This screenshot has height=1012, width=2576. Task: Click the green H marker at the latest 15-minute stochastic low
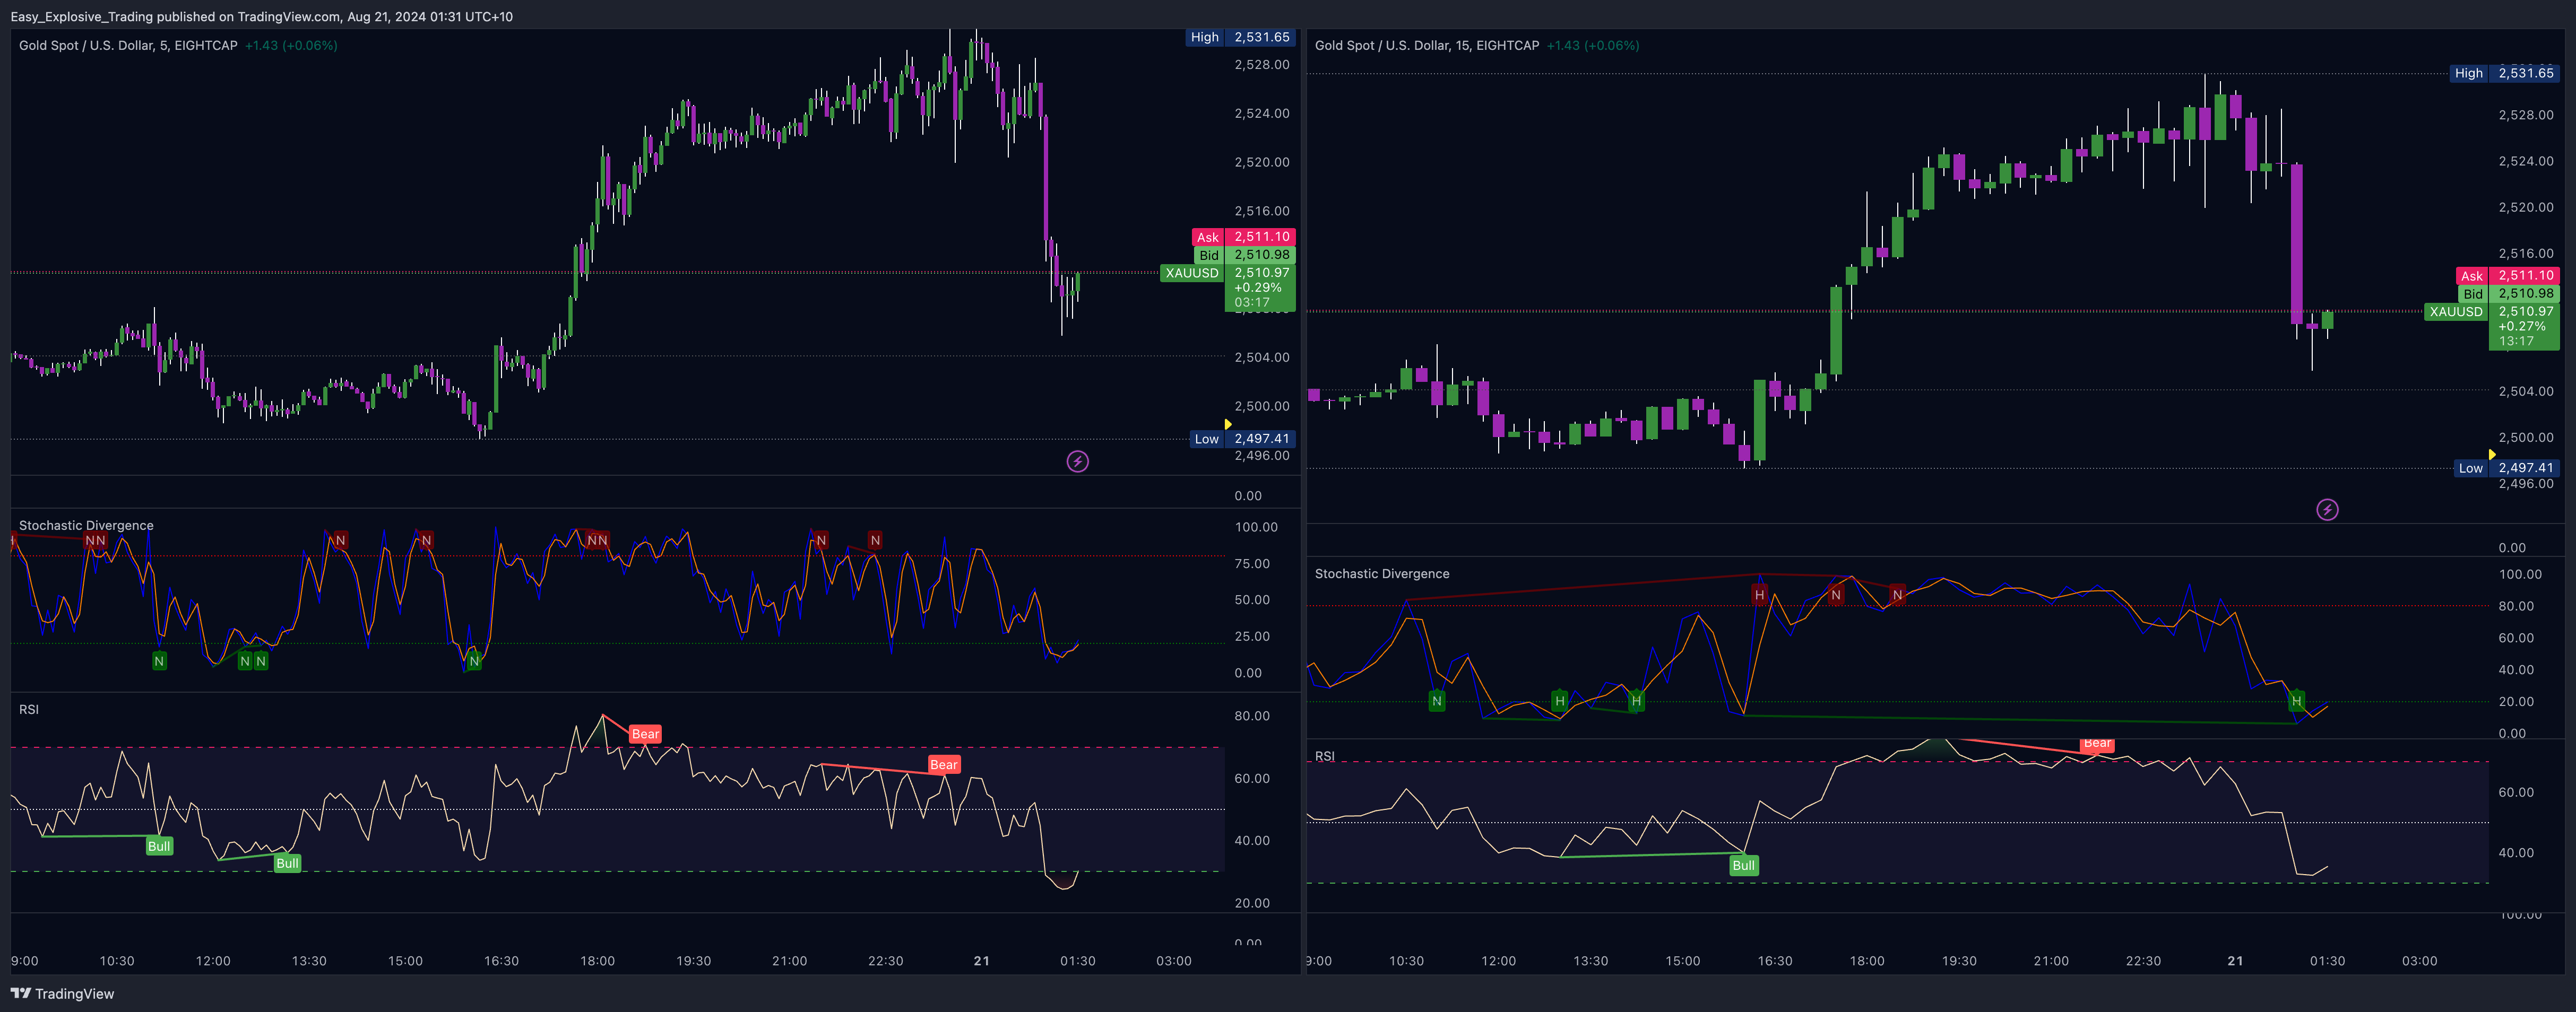[x=2296, y=701]
